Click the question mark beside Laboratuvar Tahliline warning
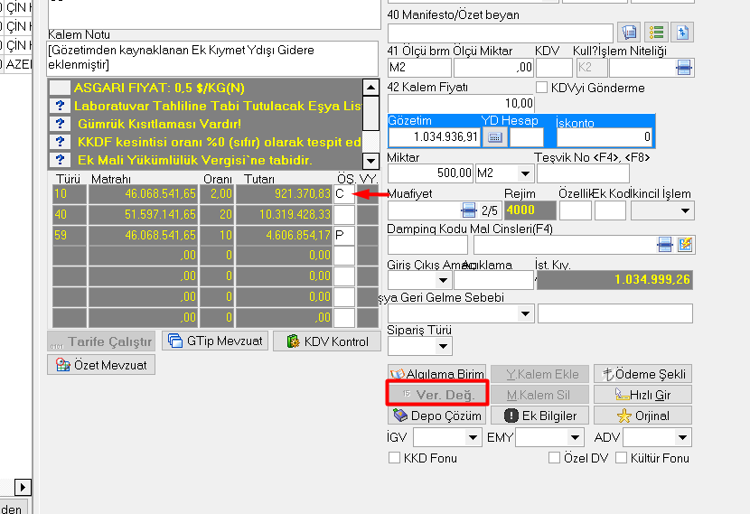This screenshot has height=514, width=750. coord(60,106)
